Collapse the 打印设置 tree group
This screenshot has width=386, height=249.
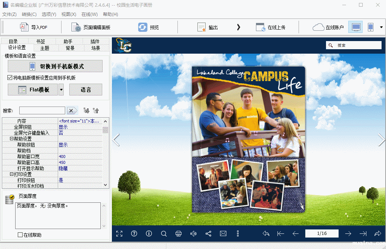(11, 174)
